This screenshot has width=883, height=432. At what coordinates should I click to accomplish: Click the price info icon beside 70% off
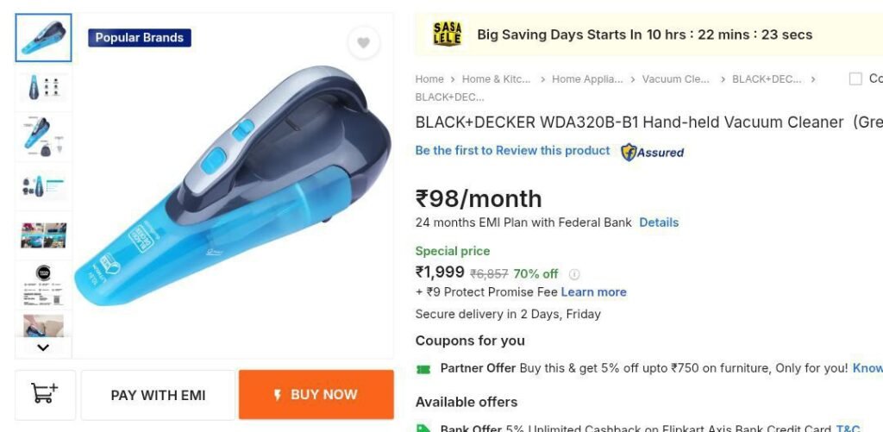click(574, 274)
